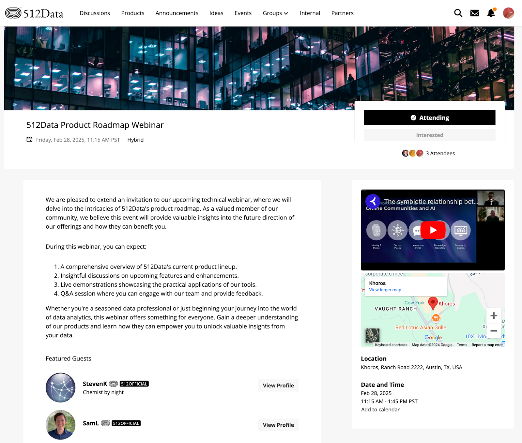Go to Announcements
The width and height of the screenshot is (522, 443).
177,13
